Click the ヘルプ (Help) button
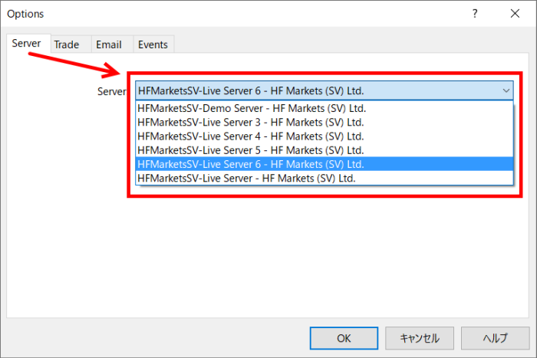Viewport: 537px width, 358px height. click(495, 337)
